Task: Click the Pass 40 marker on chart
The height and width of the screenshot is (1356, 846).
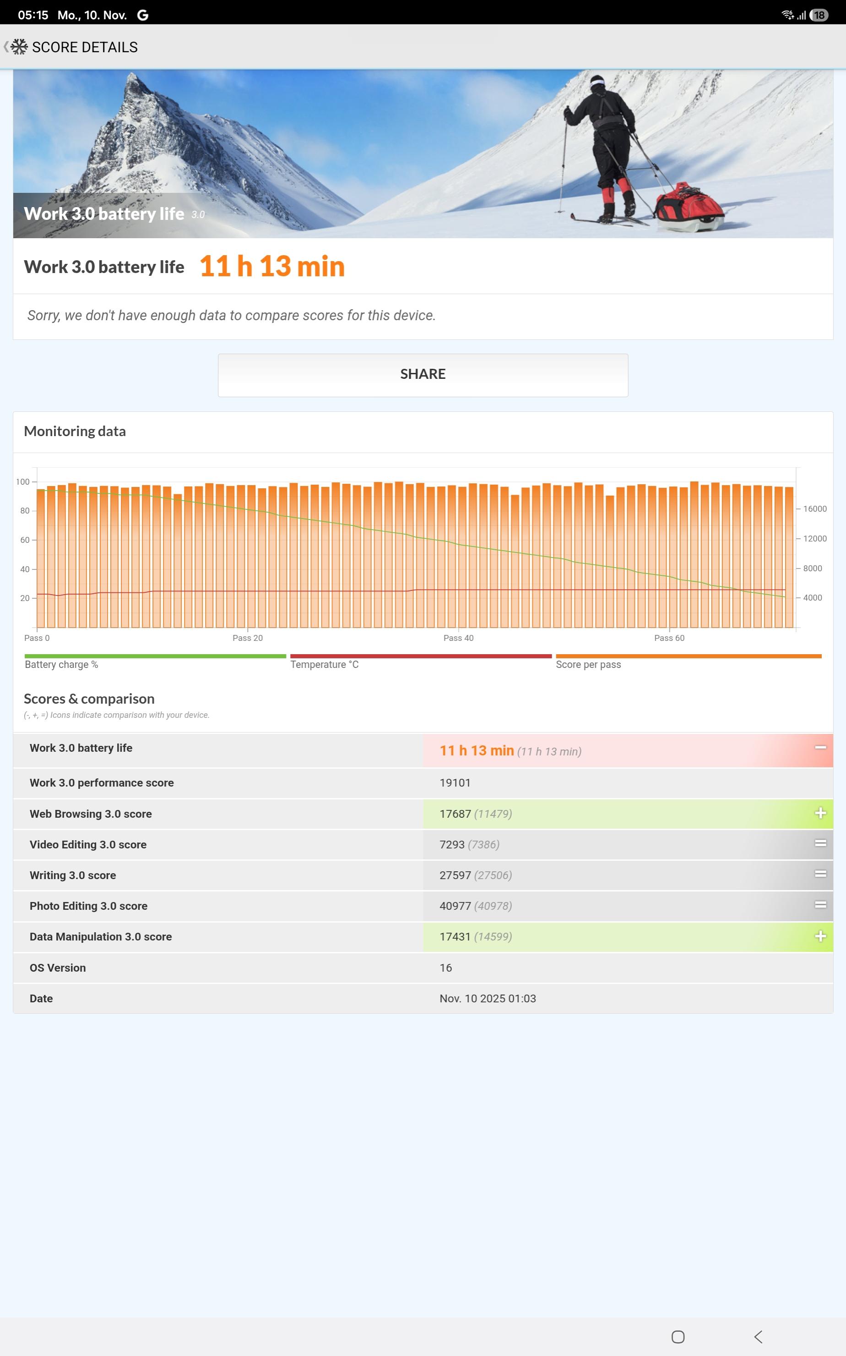Action: [x=458, y=638]
